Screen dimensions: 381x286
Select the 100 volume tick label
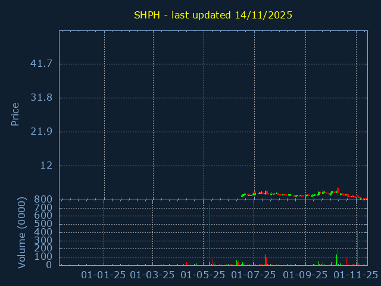[x=45, y=257]
